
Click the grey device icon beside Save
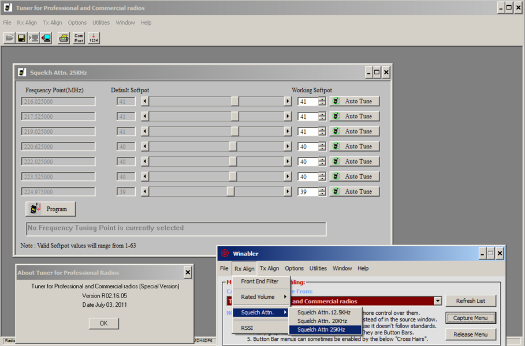[34, 38]
